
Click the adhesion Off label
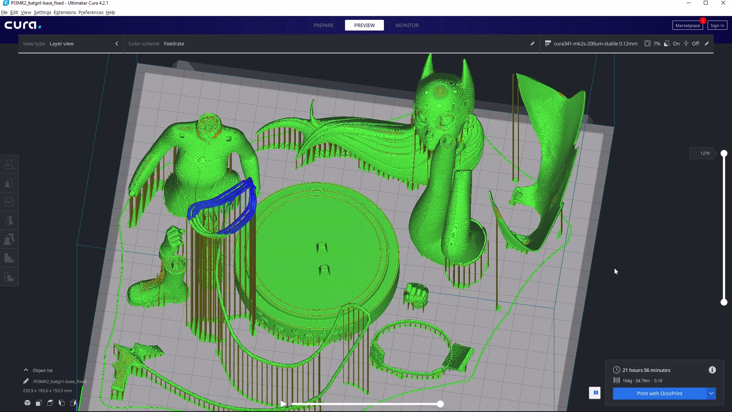pos(695,43)
